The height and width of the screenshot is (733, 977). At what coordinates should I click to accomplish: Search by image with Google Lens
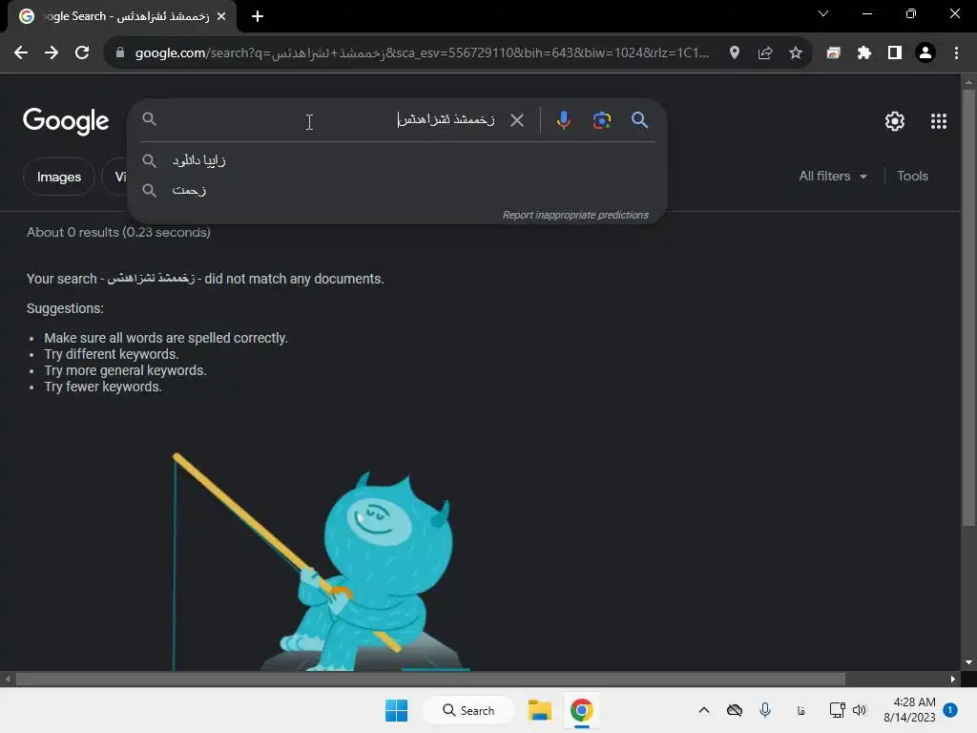click(x=601, y=119)
